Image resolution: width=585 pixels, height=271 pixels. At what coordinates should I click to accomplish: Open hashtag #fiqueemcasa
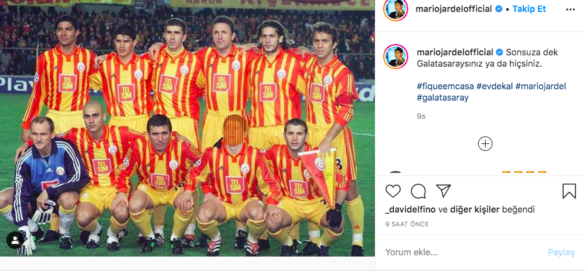point(445,87)
